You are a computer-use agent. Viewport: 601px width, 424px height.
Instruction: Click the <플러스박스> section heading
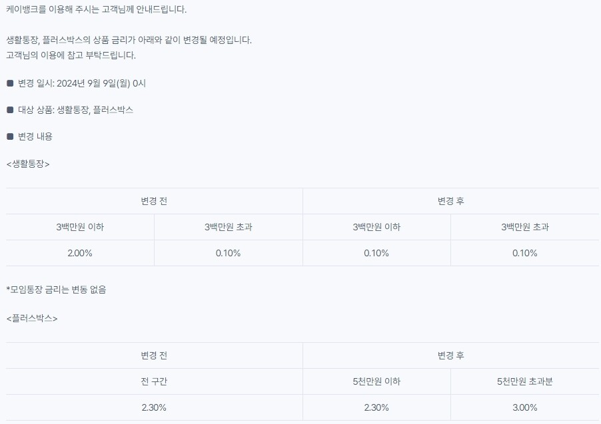[x=32, y=319]
